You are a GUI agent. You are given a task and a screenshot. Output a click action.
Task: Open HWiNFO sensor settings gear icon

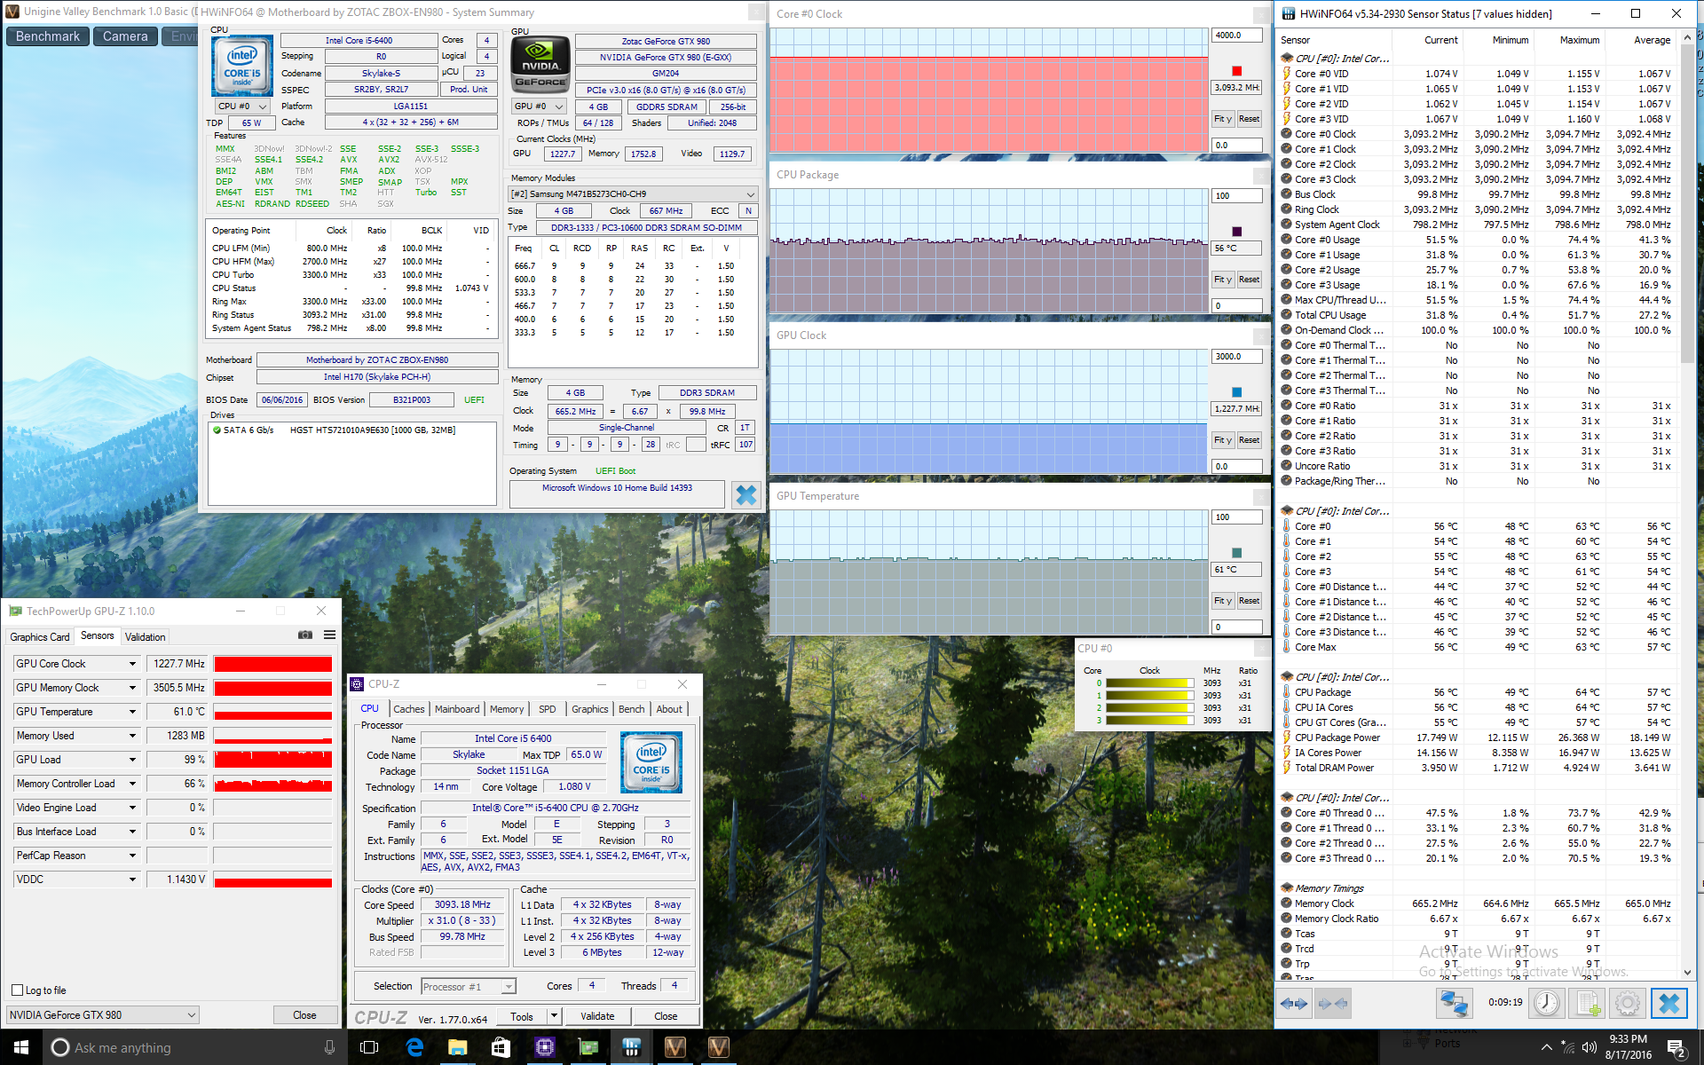point(1627,1003)
